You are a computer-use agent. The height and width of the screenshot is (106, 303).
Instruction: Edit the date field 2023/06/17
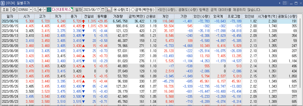91,9
